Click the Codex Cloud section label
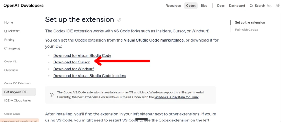This screenshot has width=284, height=122. tap(12, 114)
